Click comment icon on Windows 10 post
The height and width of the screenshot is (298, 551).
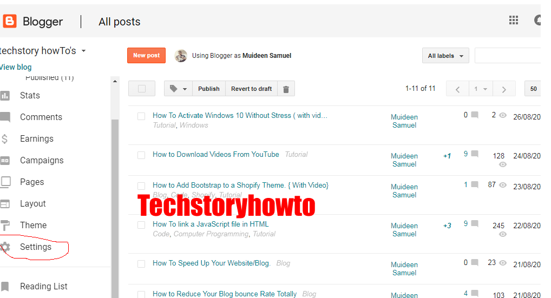(475, 115)
